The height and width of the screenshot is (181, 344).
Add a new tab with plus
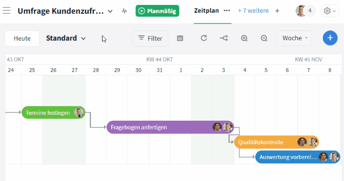(x=277, y=11)
